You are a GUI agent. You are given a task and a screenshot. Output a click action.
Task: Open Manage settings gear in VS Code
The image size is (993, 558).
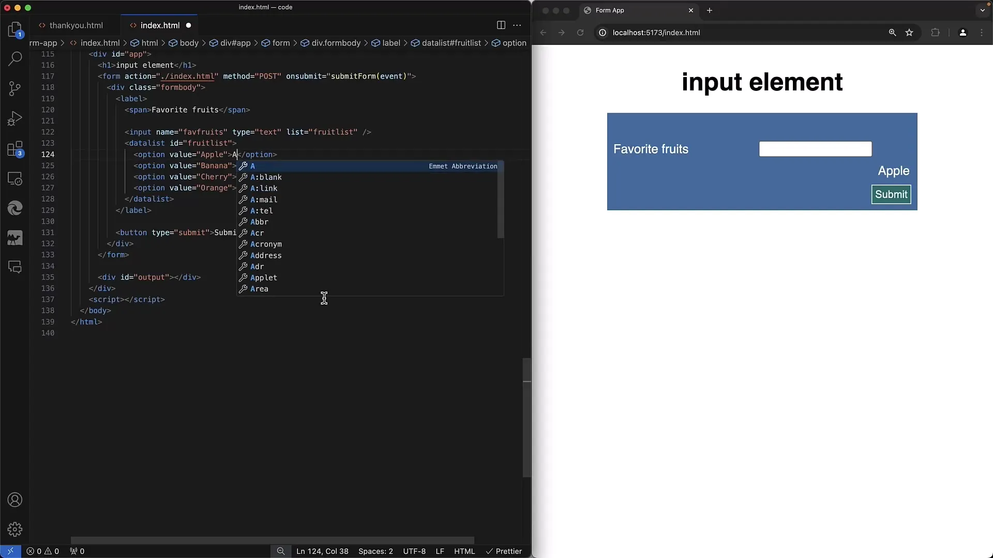pos(15,529)
